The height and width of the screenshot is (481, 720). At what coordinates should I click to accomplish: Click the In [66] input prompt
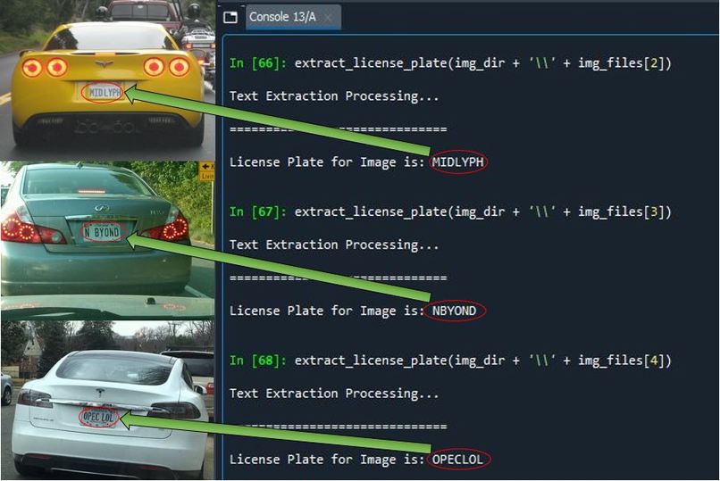pyautogui.click(x=257, y=62)
